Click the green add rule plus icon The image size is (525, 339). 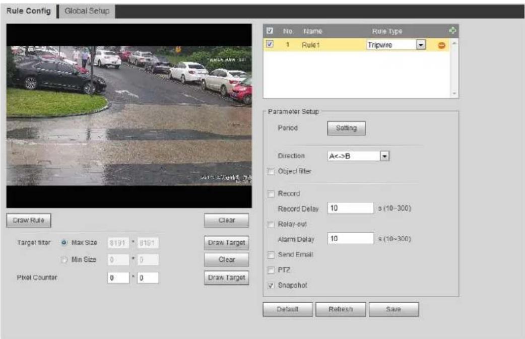(x=452, y=30)
